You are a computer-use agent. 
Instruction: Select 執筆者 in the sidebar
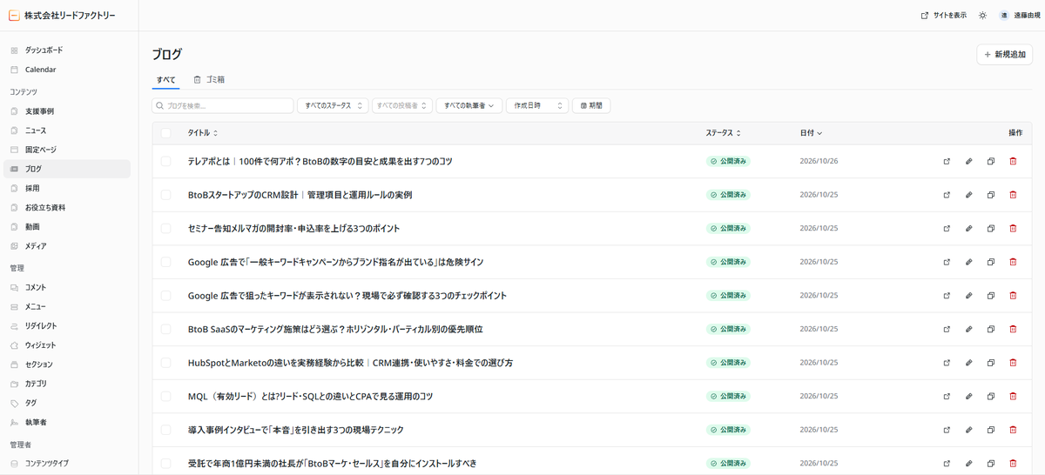[67, 422]
